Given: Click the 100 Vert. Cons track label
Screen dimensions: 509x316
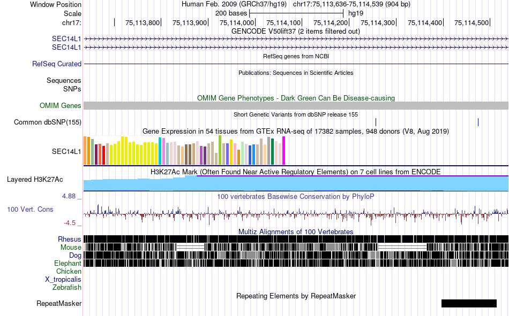Looking at the screenshot, I should (x=30, y=210).
